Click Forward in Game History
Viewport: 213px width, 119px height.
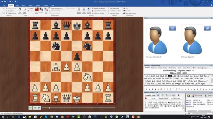pos(126,11)
